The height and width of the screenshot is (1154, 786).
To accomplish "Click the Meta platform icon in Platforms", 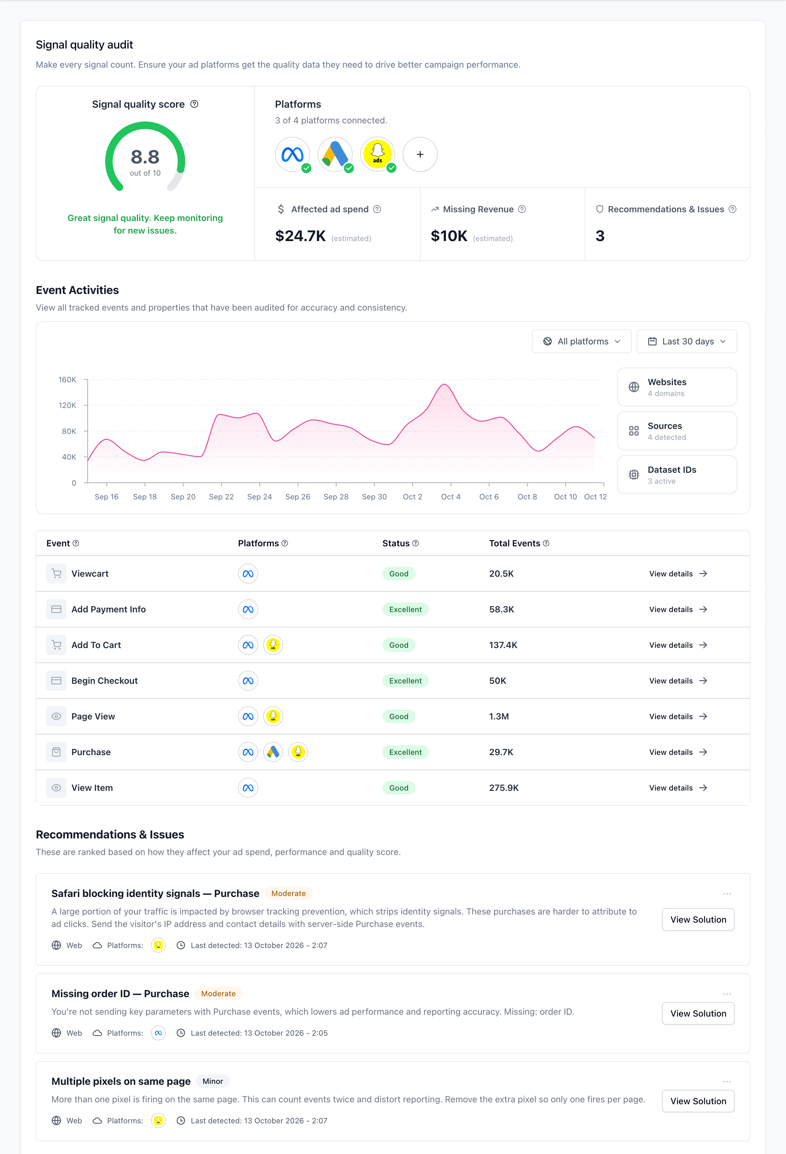I will [x=293, y=154].
